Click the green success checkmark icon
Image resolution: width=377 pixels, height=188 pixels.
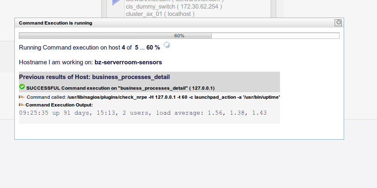click(22, 87)
